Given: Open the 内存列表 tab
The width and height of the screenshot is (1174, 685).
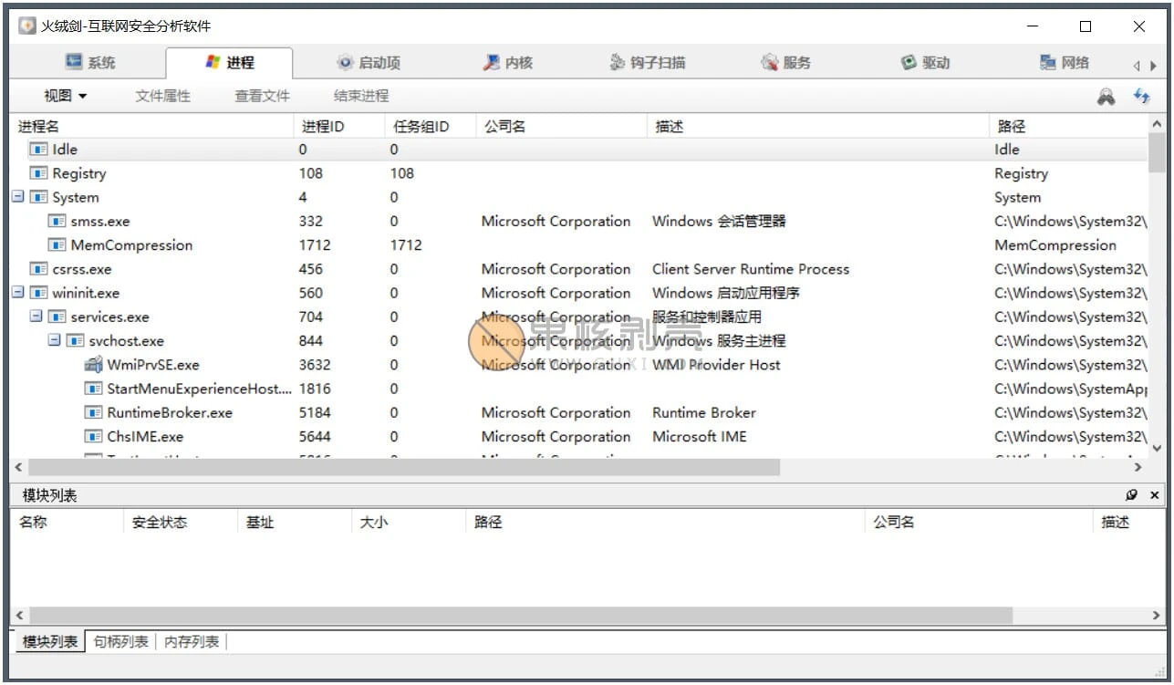Looking at the screenshot, I should [x=192, y=642].
